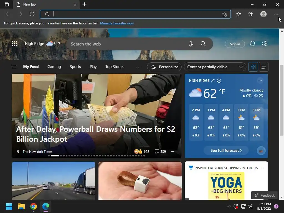The height and width of the screenshot is (213, 284).
Task: Open File Explorer from taskbar
Action: (x=21, y=206)
